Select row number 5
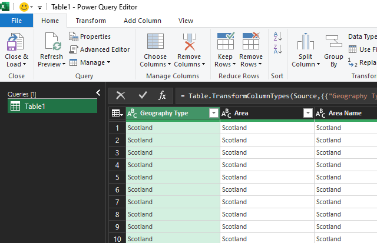Screen dimensions: 377x243 pyautogui.click(x=117, y=177)
